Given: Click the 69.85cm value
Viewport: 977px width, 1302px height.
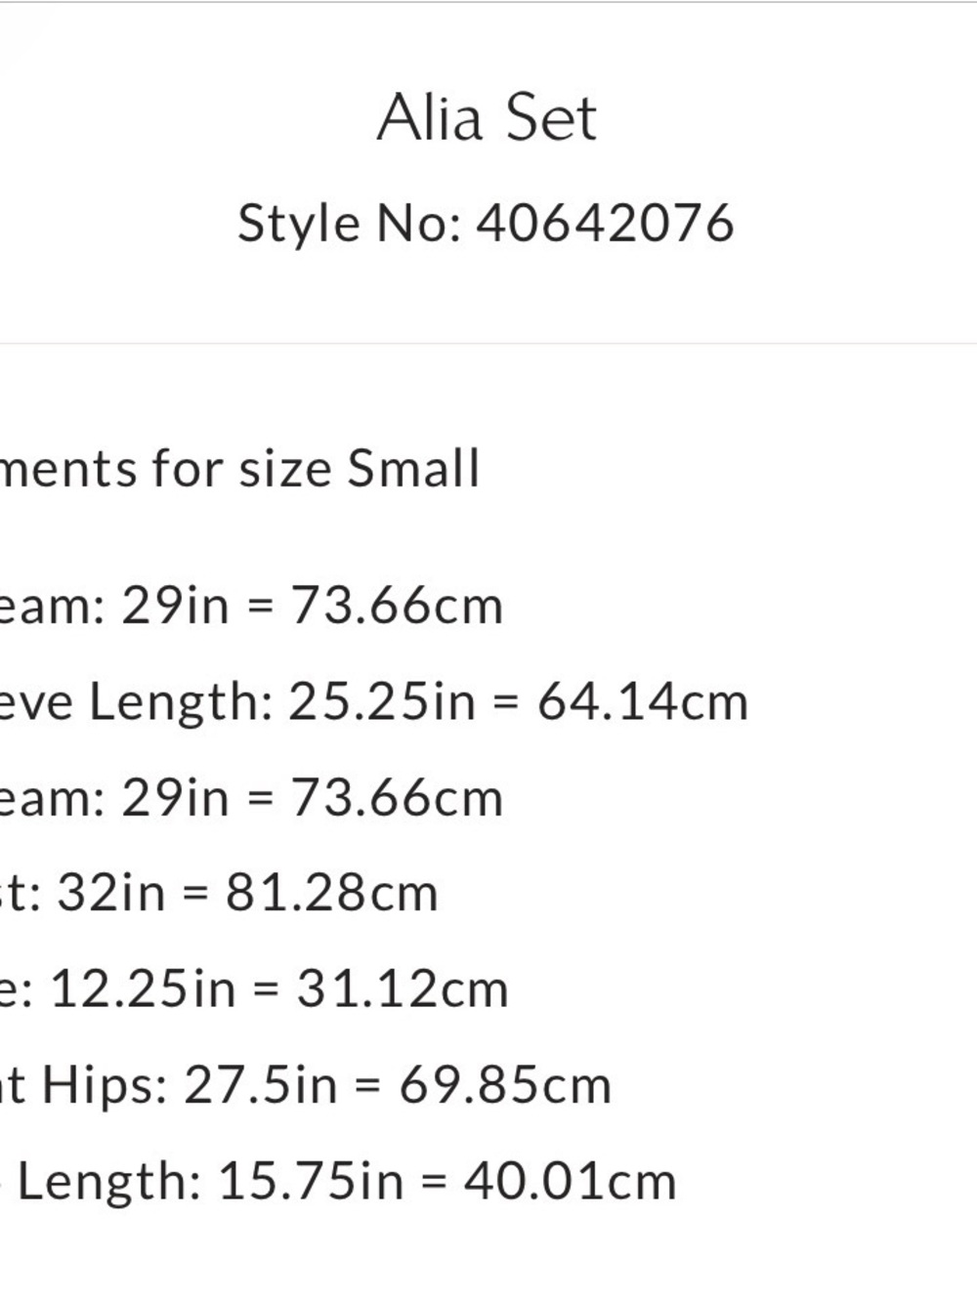Looking at the screenshot, I should click(x=505, y=1084).
